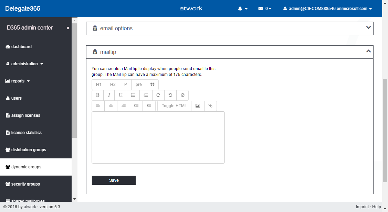Click into the MailTip text area
Viewport: 388px width, 212px height.
(x=158, y=137)
